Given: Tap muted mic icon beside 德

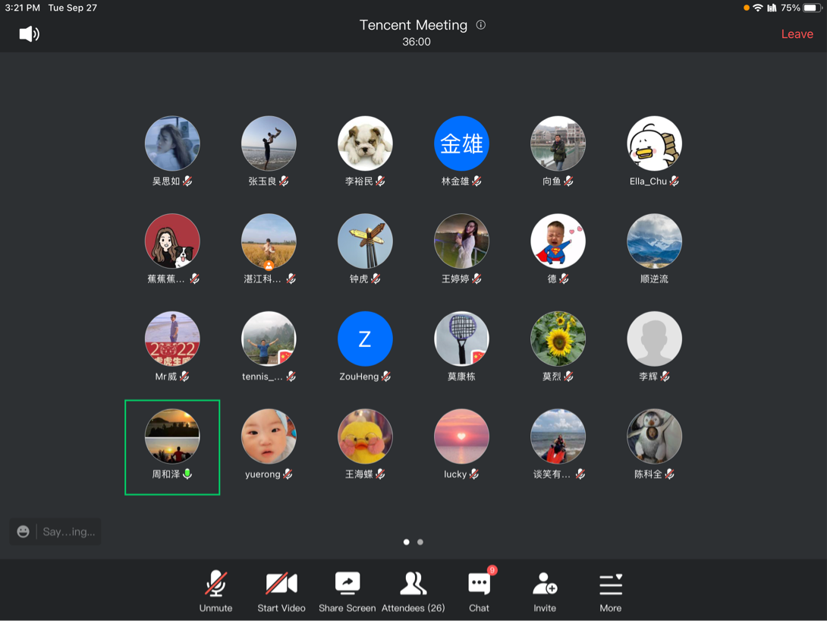Looking at the screenshot, I should pyautogui.click(x=564, y=279).
